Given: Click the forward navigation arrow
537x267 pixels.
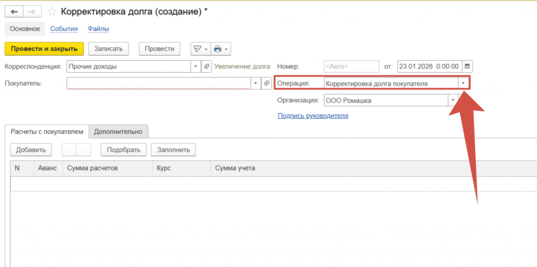Looking at the screenshot, I should point(31,12).
